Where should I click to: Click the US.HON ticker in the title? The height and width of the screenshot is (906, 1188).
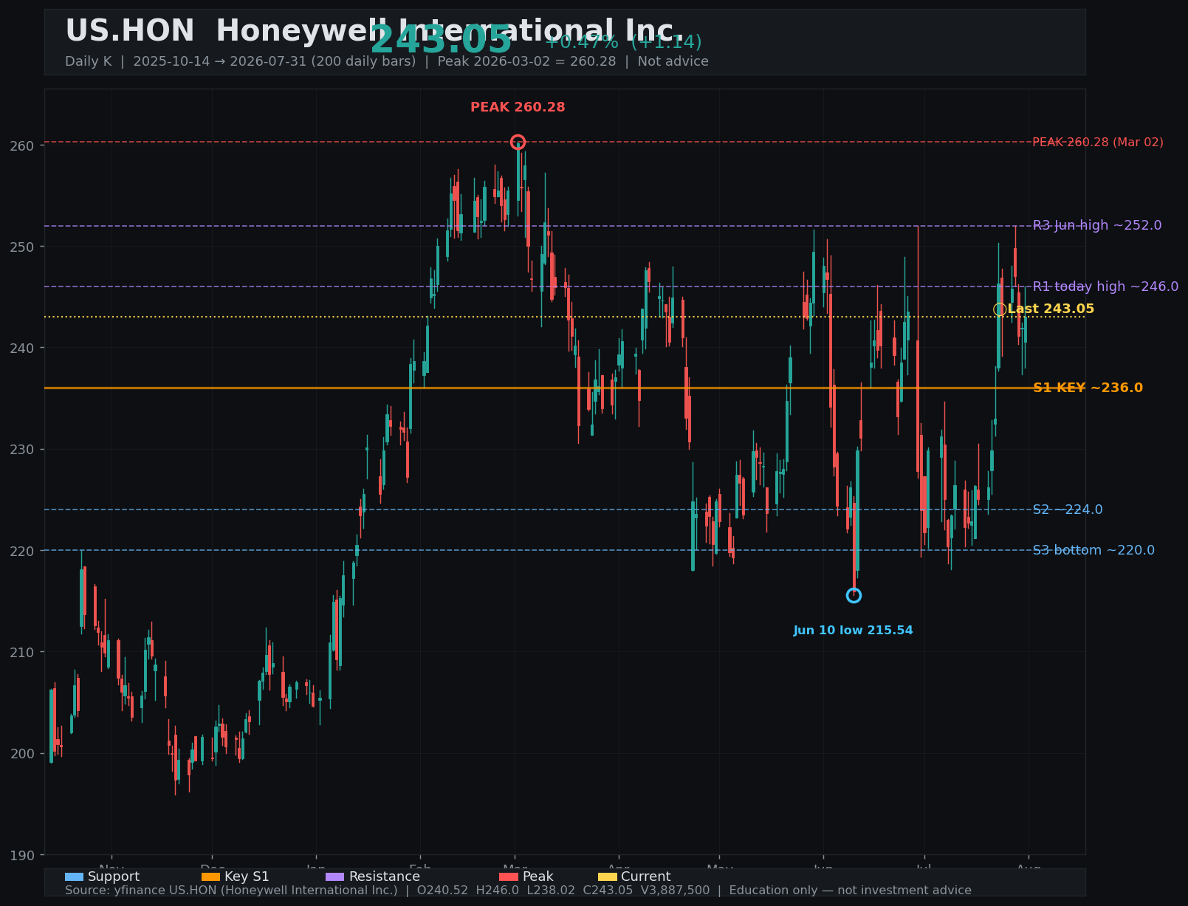click(x=130, y=31)
